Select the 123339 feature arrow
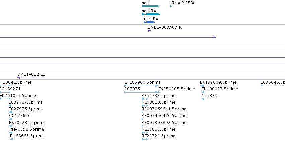The height and width of the screenshot is (141, 285). (x=203, y=99)
